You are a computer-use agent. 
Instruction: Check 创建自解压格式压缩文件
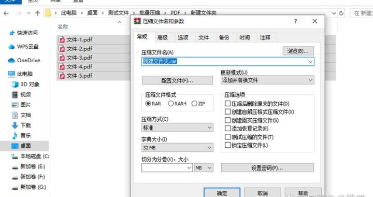pyautogui.click(x=227, y=112)
